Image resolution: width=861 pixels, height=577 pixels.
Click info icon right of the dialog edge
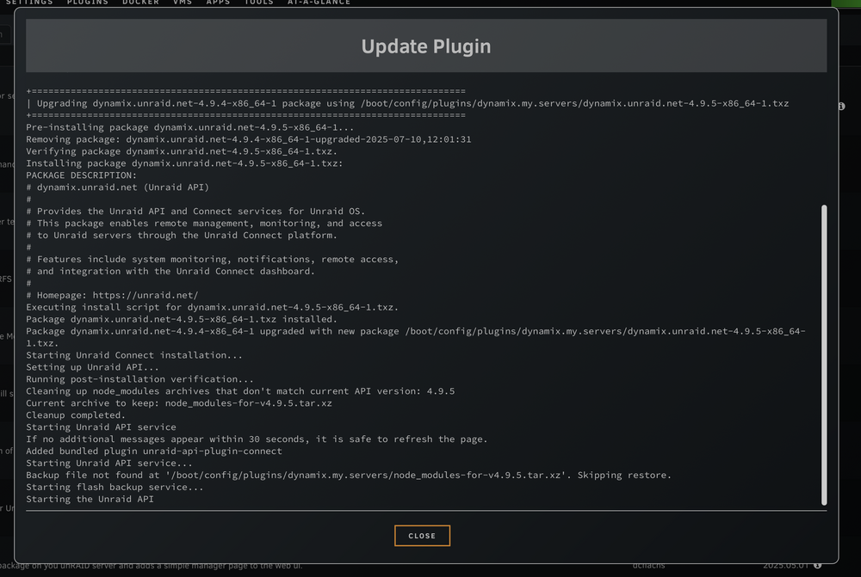tap(842, 106)
